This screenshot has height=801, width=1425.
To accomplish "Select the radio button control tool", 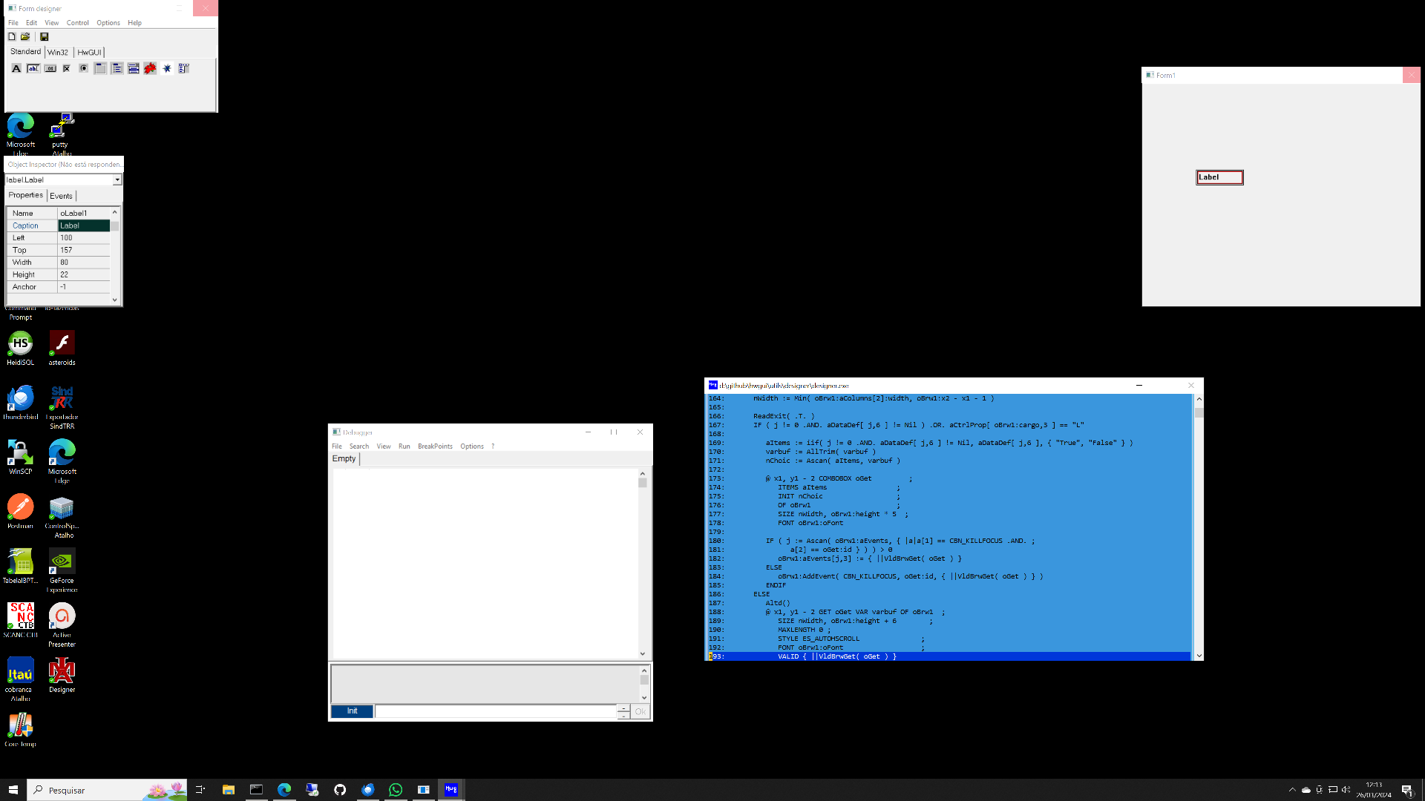I will coord(84,68).
